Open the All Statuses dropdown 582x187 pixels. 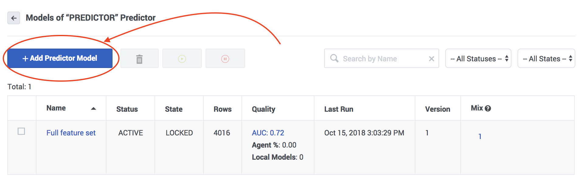(478, 59)
